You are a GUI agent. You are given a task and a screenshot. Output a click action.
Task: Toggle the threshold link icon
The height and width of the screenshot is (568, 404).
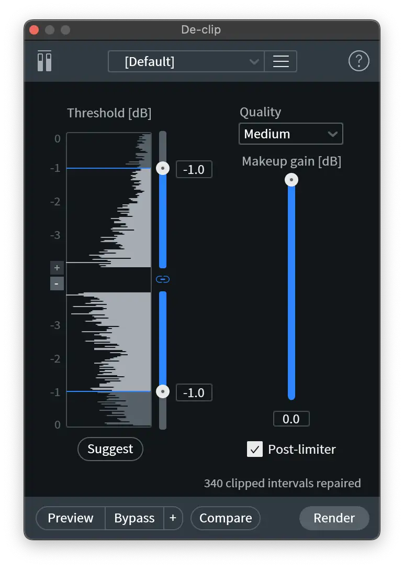pos(163,279)
